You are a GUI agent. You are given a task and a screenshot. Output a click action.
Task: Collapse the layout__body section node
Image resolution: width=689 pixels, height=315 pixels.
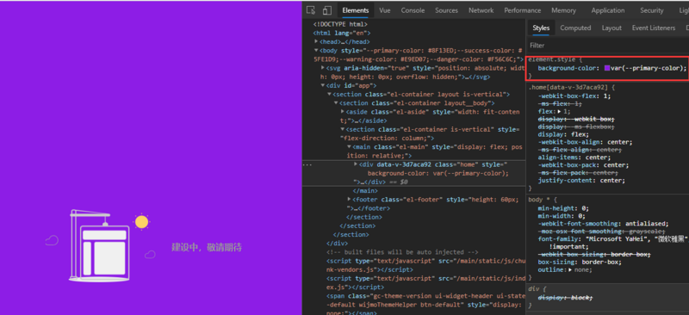pos(336,102)
